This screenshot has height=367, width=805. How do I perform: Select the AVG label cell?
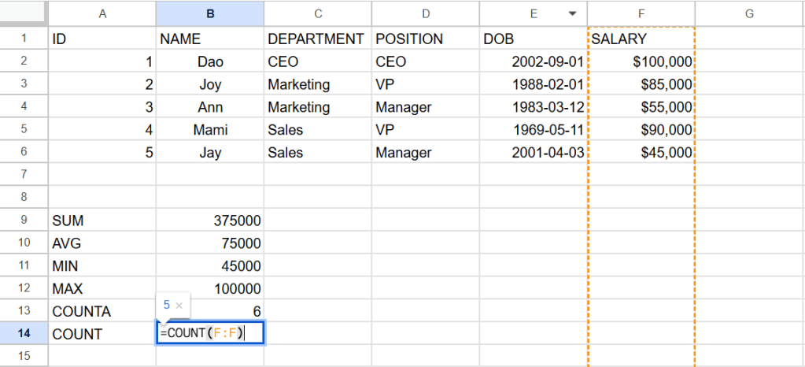pos(102,244)
